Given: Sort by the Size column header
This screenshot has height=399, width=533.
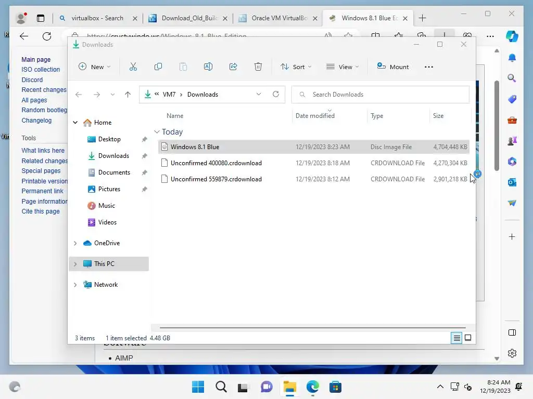Looking at the screenshot, I should (438, 116).
